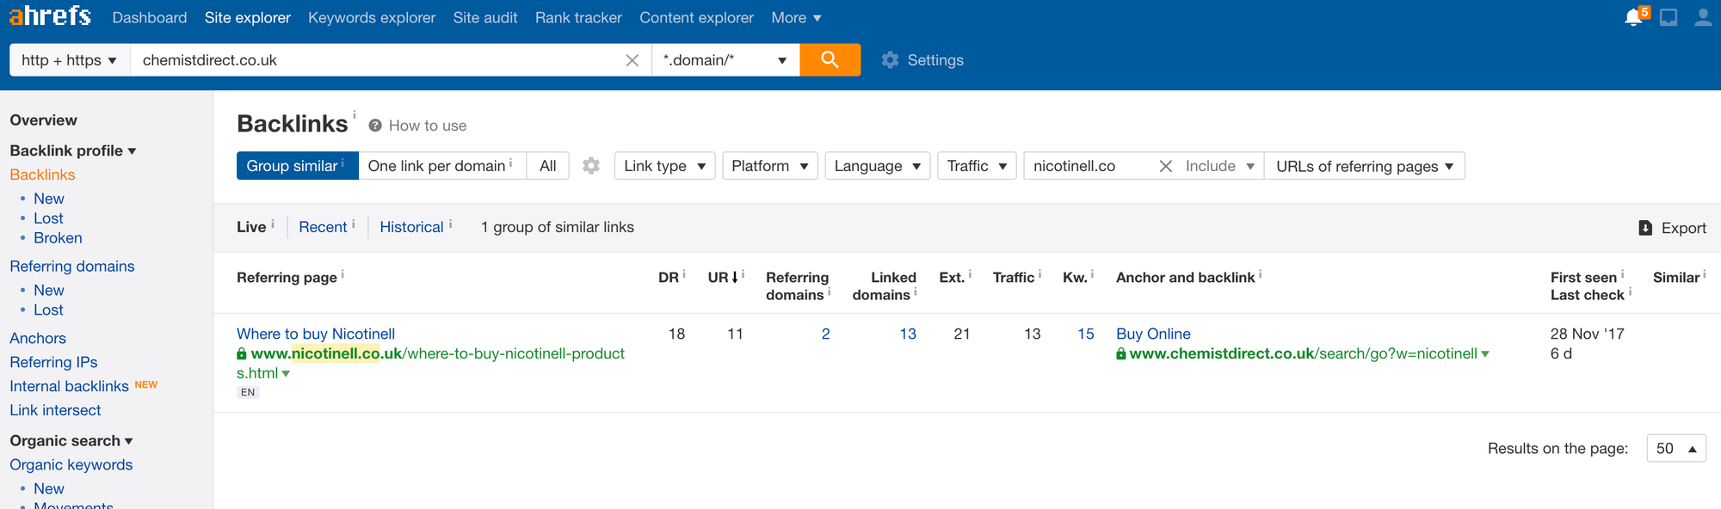Click the display monitor icon in header
This screenshot has width=1721, height=509.
(x=1669, y=17)
